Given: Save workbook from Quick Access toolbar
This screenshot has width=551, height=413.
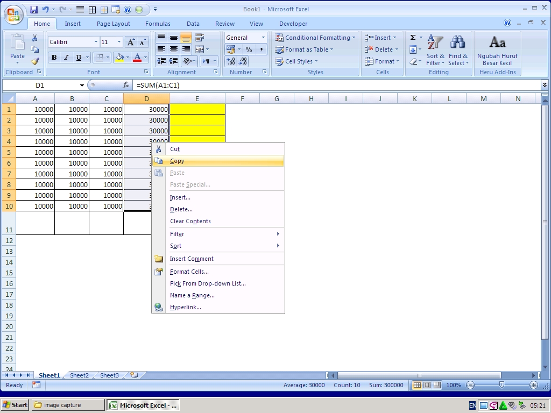Looking at the screenshot, I should click(x=34, y=10).
